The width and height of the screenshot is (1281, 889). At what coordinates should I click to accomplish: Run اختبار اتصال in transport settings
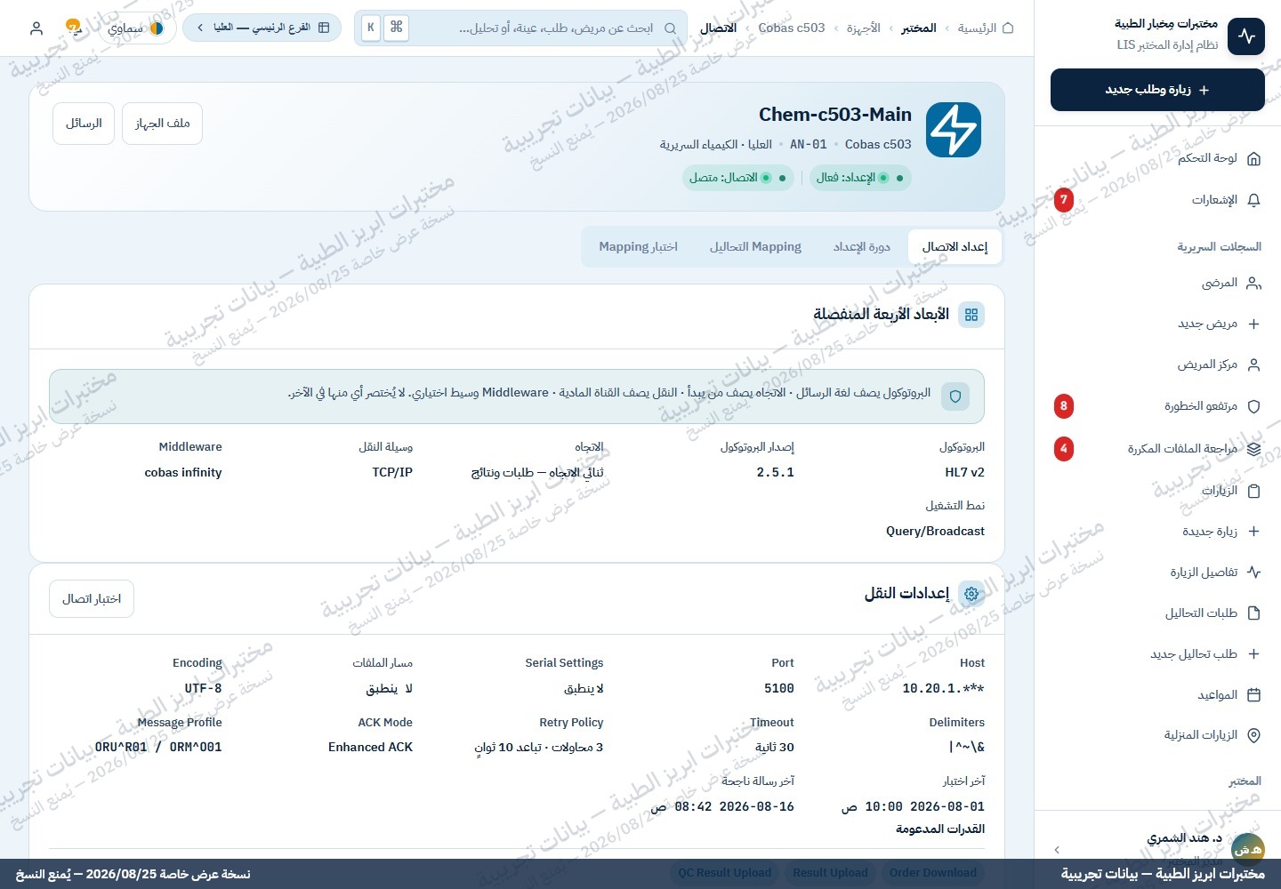92,599
